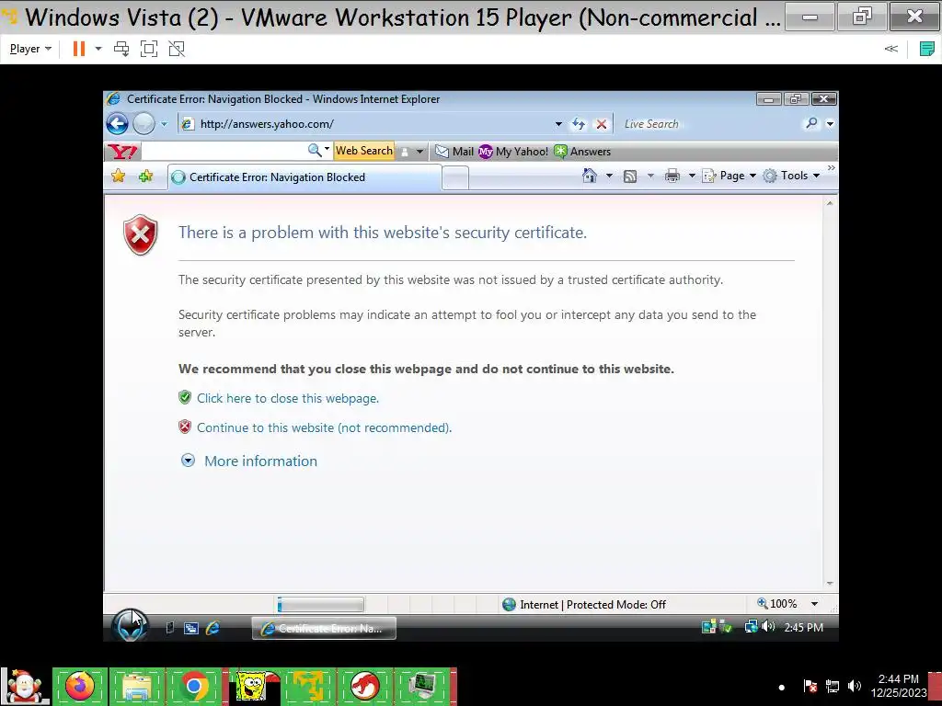This screenshot has width=942, height=706.
Task: Select the Certificate Error: Navigation Blocked tab
Action: point(304,177)
